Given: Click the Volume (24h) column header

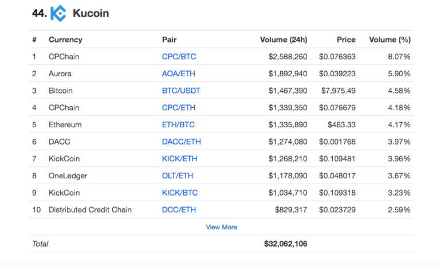Looking at the screenshot, I should (283, 40).
